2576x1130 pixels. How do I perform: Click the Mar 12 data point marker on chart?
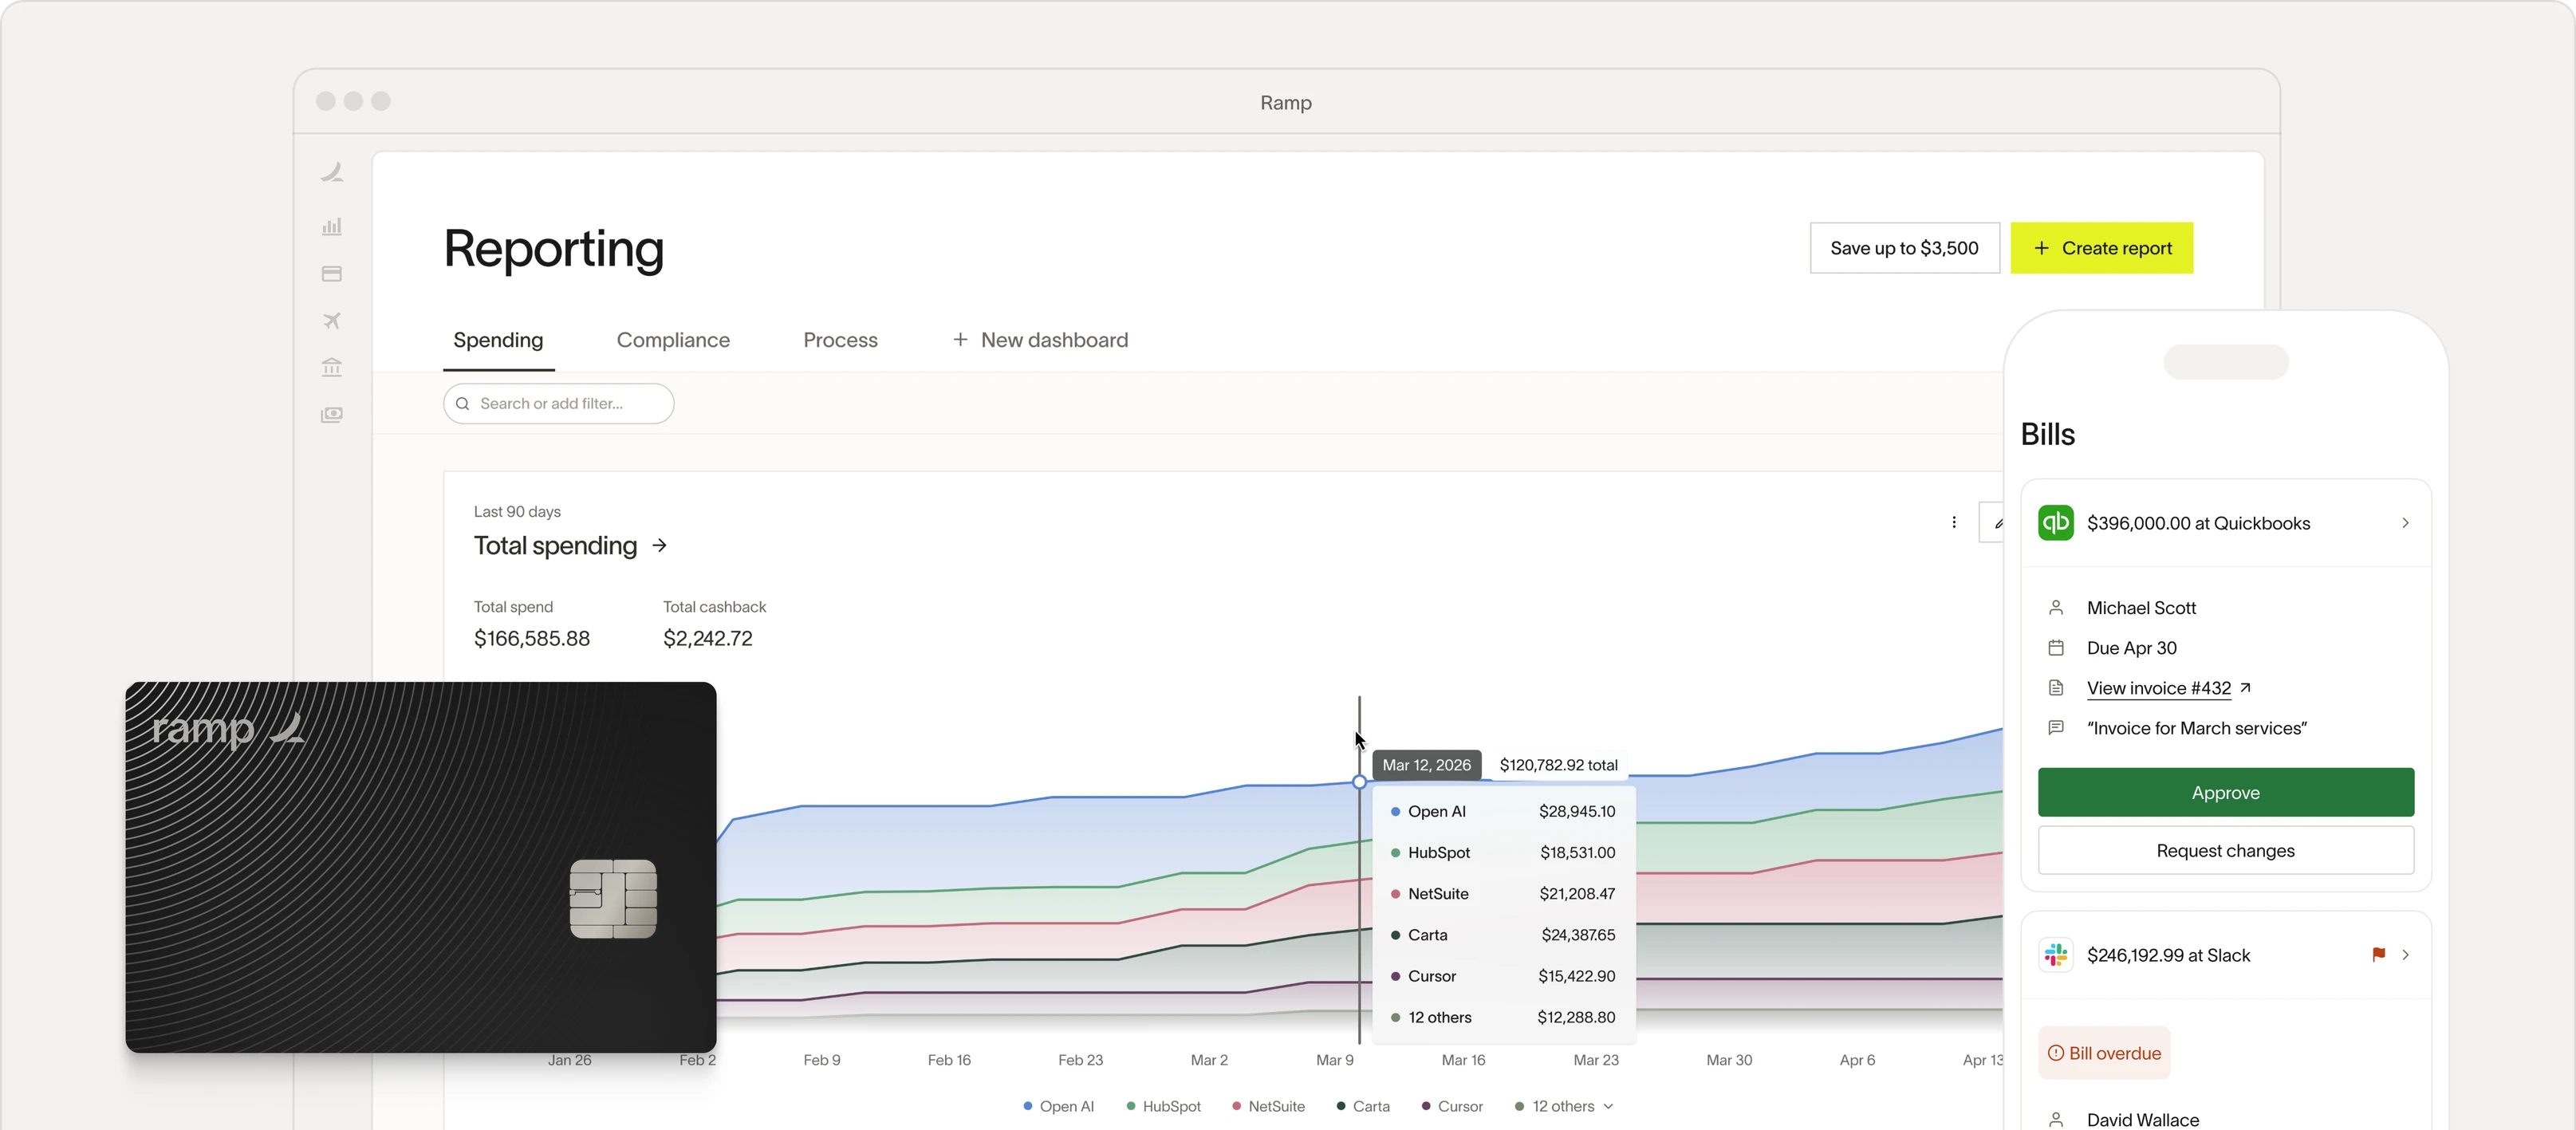pos(1359,782)
